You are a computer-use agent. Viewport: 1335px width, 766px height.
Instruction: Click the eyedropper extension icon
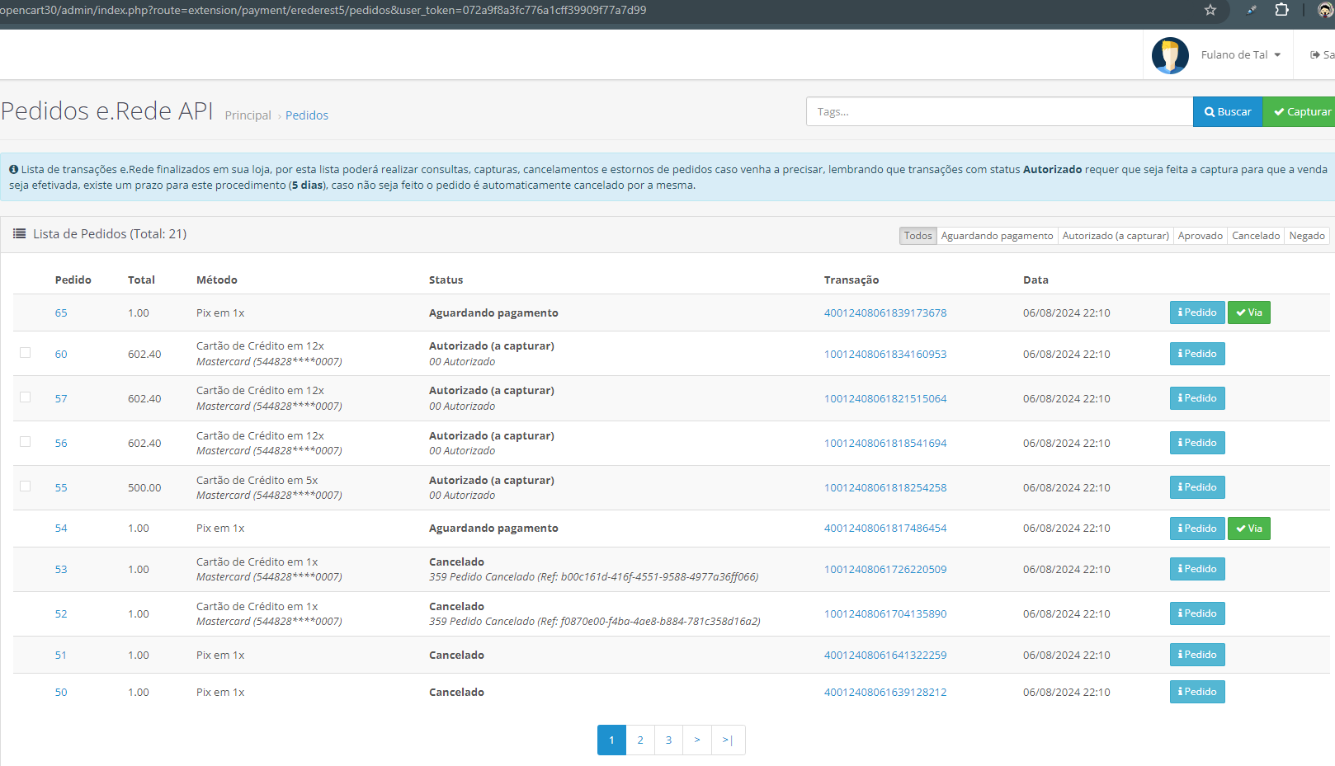tap(1252, 10)
